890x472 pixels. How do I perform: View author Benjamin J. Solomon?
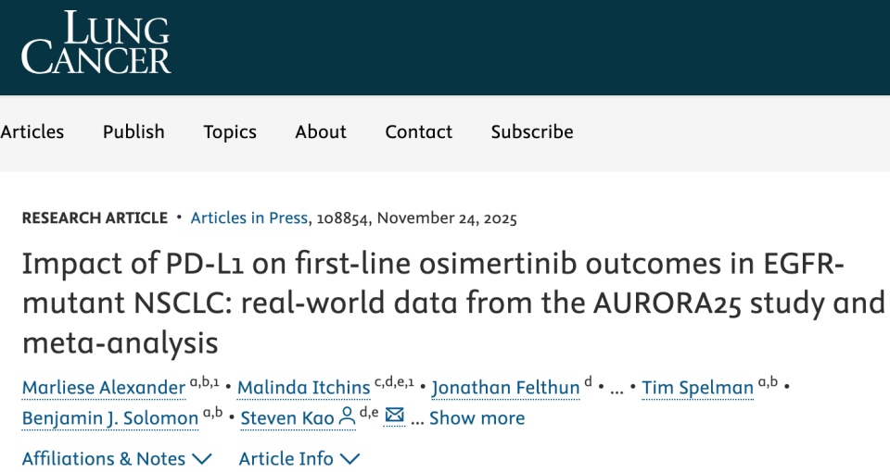click(x=110, y=418)
